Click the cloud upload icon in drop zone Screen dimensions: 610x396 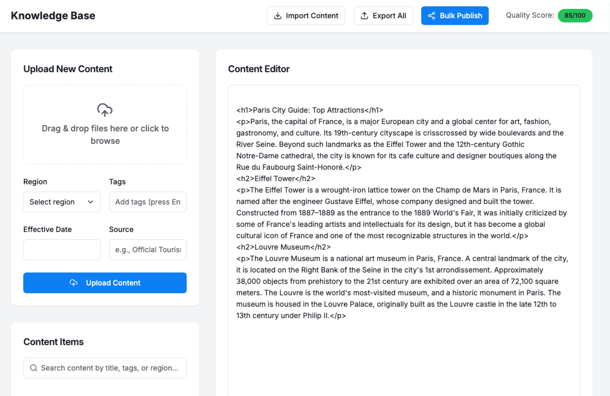tap(105, 110)
